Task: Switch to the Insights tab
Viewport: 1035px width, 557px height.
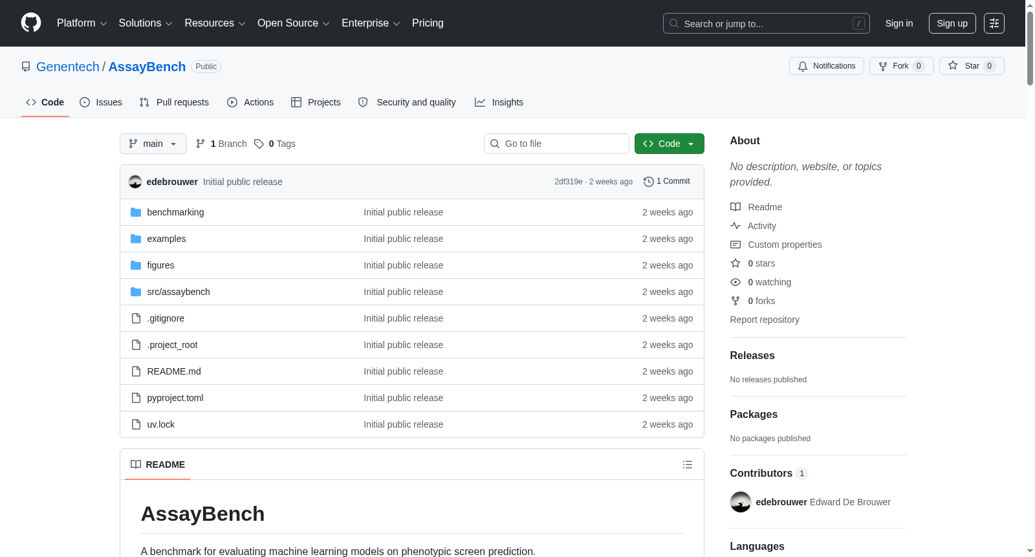Action: (499, 102)
